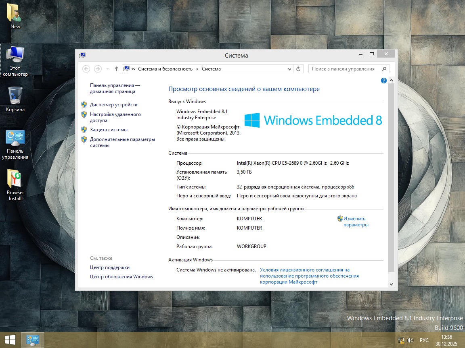
Task: Click the blue Help question mark icon
Action: [x=384, y=81]
